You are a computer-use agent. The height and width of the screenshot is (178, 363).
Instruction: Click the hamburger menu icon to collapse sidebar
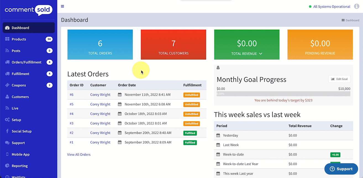pos(62,6)
